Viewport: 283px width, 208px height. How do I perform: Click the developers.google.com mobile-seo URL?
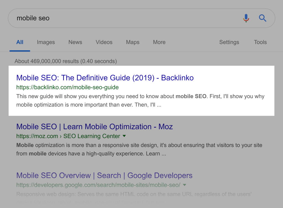tap(98, 185)
